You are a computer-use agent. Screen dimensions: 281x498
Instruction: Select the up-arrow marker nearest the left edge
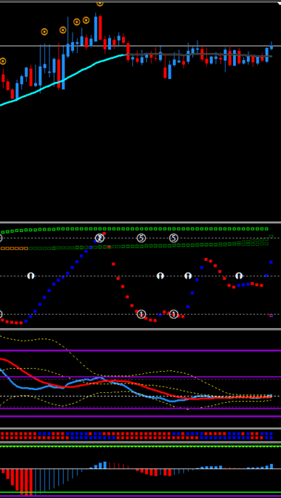pyautogui.click(x=30, y=276)
